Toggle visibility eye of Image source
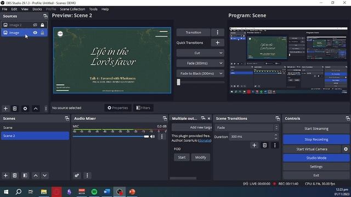The width and height of the screenshot is (351, 197). point(35,33)
